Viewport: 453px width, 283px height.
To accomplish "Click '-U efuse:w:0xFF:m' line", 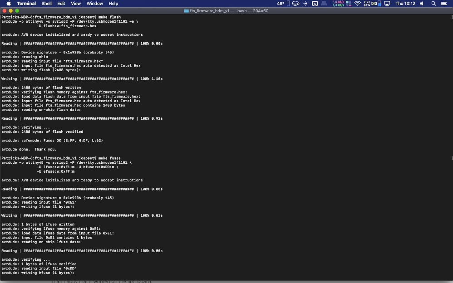I will 55,171.
